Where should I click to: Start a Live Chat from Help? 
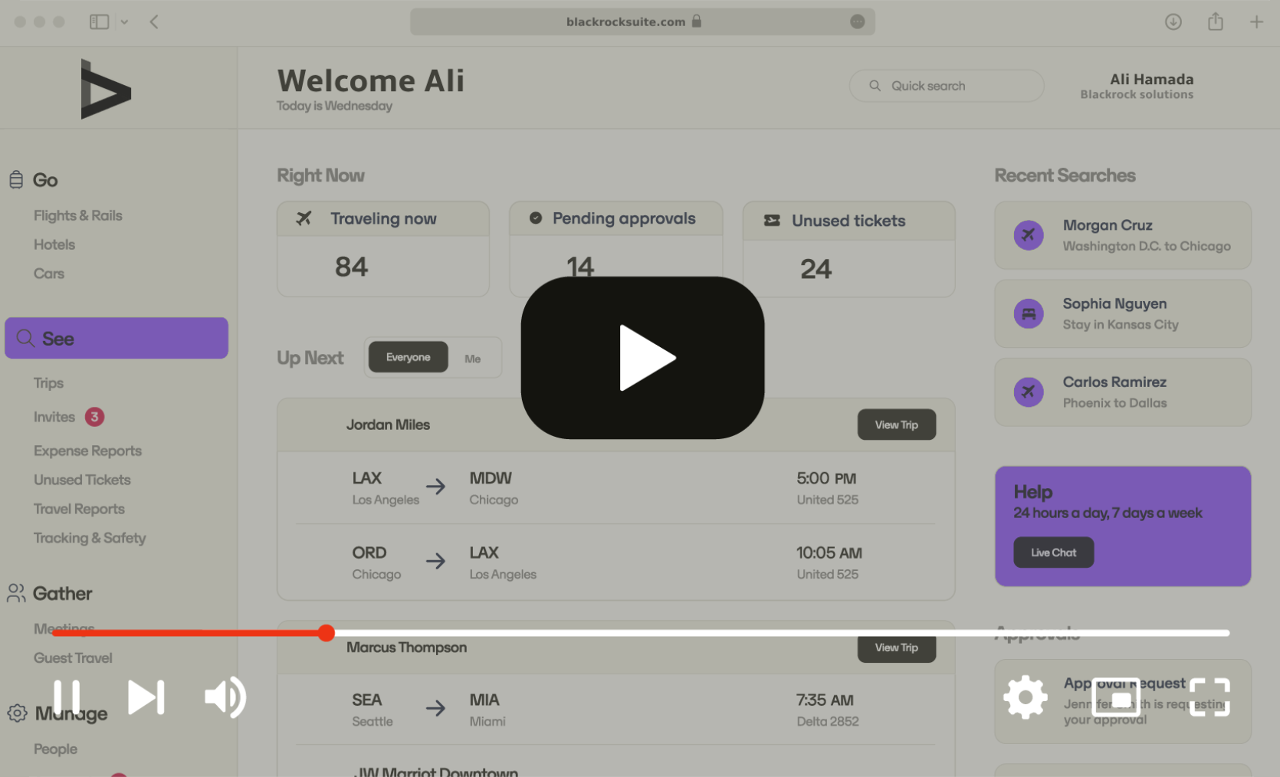point(1053,552)
